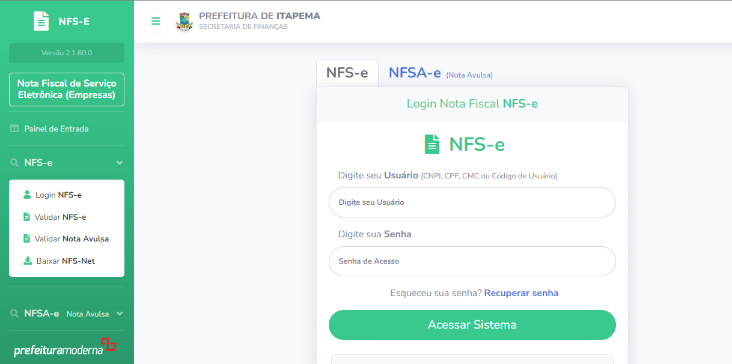Click the document icon beside Validar Nota Avulsa
This screenshot has height=364, width=732.
click(x=26, y=238)
